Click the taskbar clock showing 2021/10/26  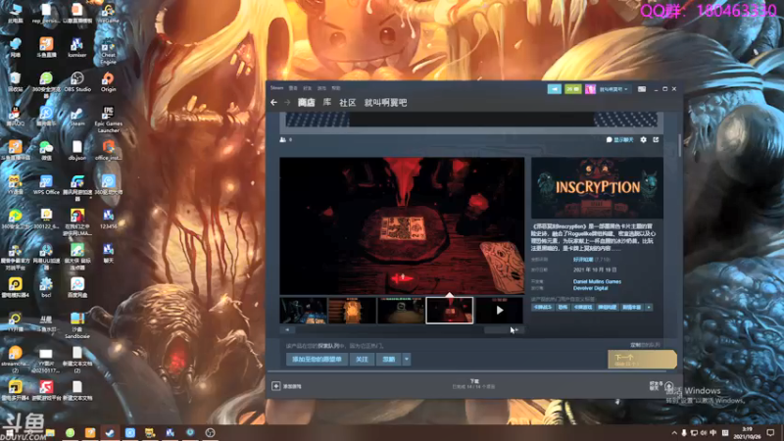pyautogui.click(x=747, y=433)
